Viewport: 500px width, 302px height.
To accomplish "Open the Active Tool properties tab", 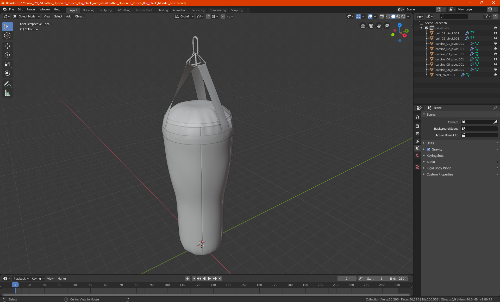I will click(417, 117).
